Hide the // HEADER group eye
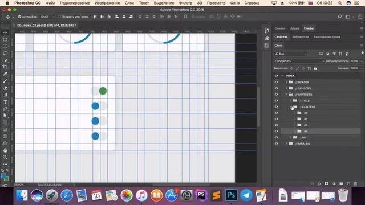Viewport: 365px width, 205px height. [276, 82]
